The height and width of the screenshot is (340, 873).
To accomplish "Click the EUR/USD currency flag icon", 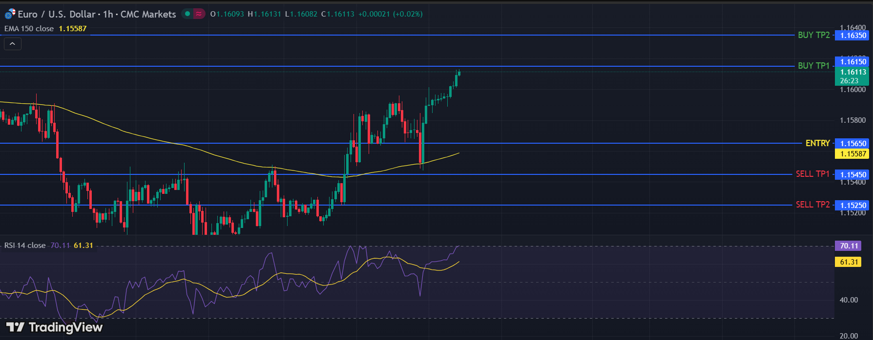I will (x=10, y=14).
